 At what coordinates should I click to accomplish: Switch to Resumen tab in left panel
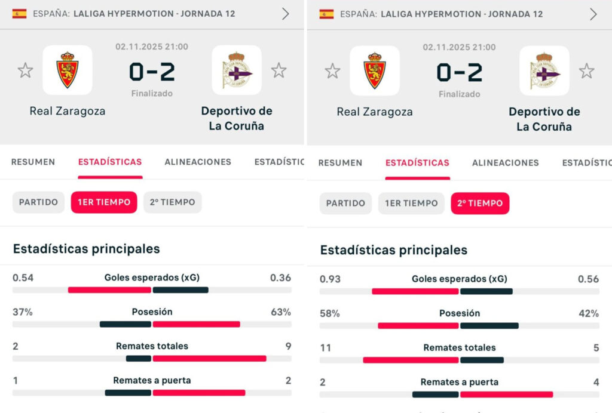pyautogui.click(x=33, y=162)
